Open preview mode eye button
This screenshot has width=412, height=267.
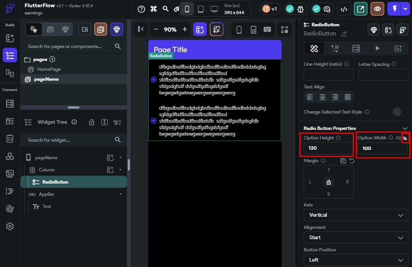tap(377, 9)
